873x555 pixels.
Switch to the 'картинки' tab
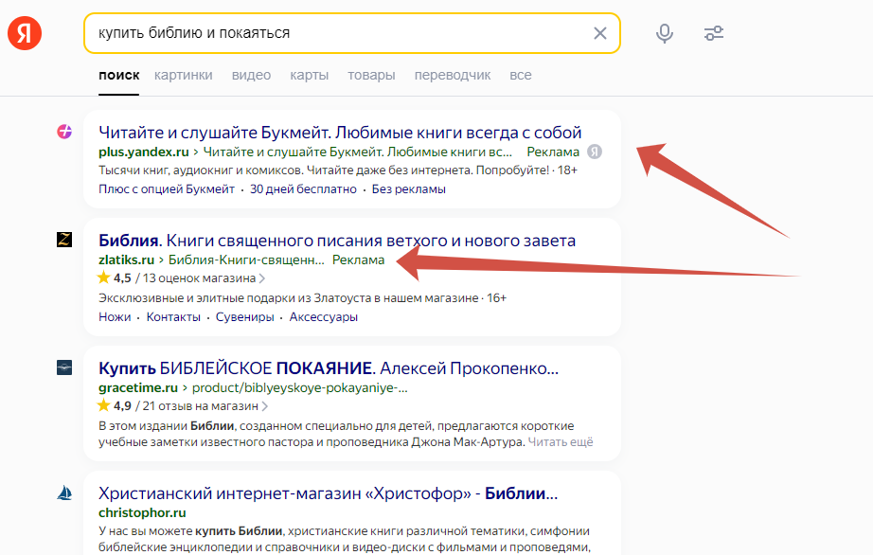point(183,75)
